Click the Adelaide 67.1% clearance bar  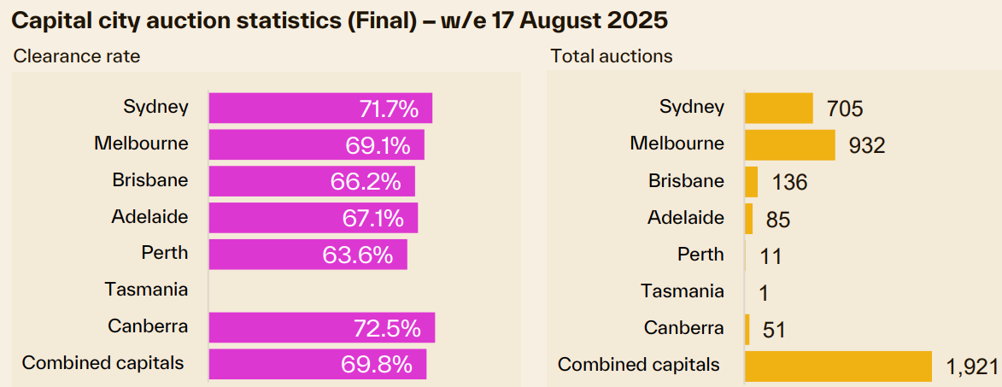click(x=313, y=218)
